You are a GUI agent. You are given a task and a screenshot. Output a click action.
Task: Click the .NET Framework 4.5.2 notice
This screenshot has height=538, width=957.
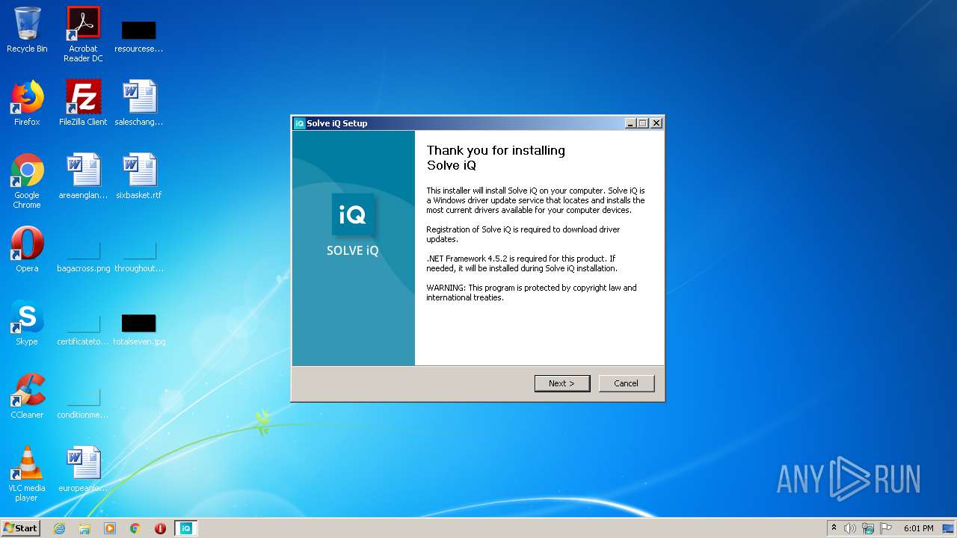tap(522, 263)
